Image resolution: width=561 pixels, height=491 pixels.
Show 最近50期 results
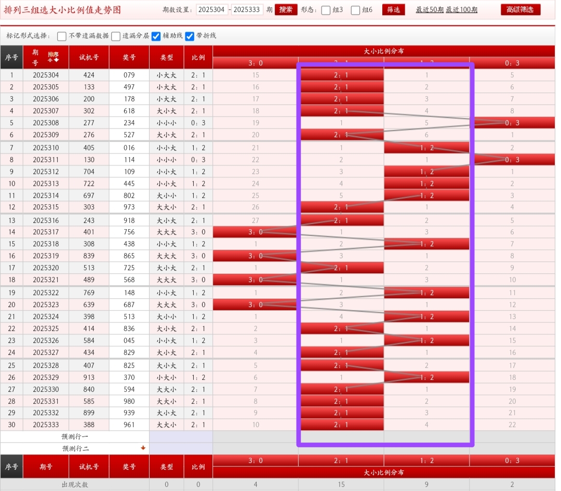click(x=430, y=10)
